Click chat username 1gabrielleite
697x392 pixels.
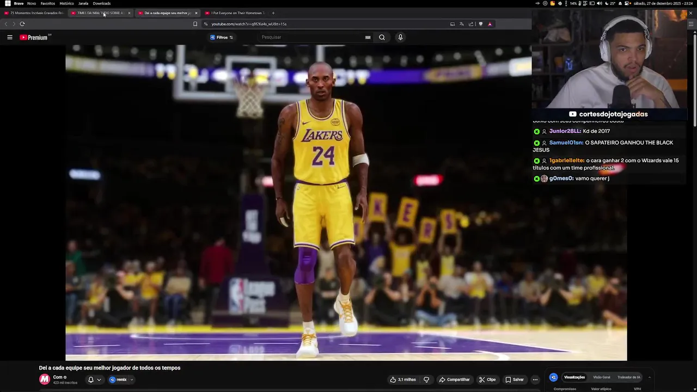point(566,161)
